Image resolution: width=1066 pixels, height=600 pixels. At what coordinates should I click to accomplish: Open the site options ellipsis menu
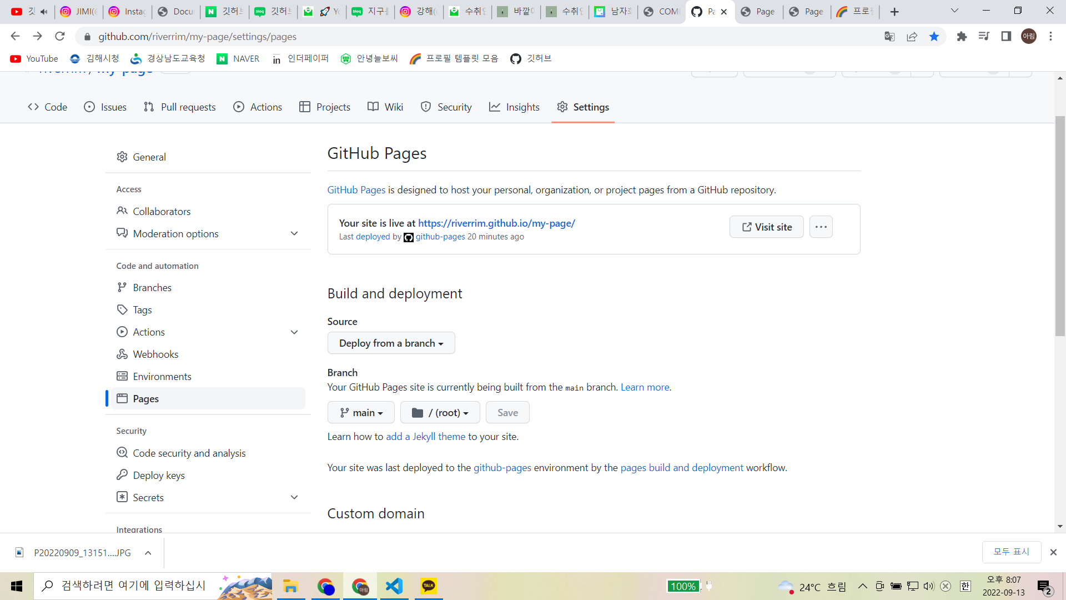pos(821,227)
